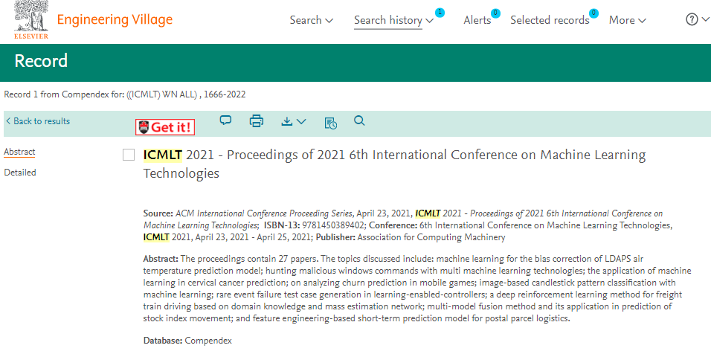
Task: Switch to the Abstract view
Action: pyautogui.click(x=19, y=152)
